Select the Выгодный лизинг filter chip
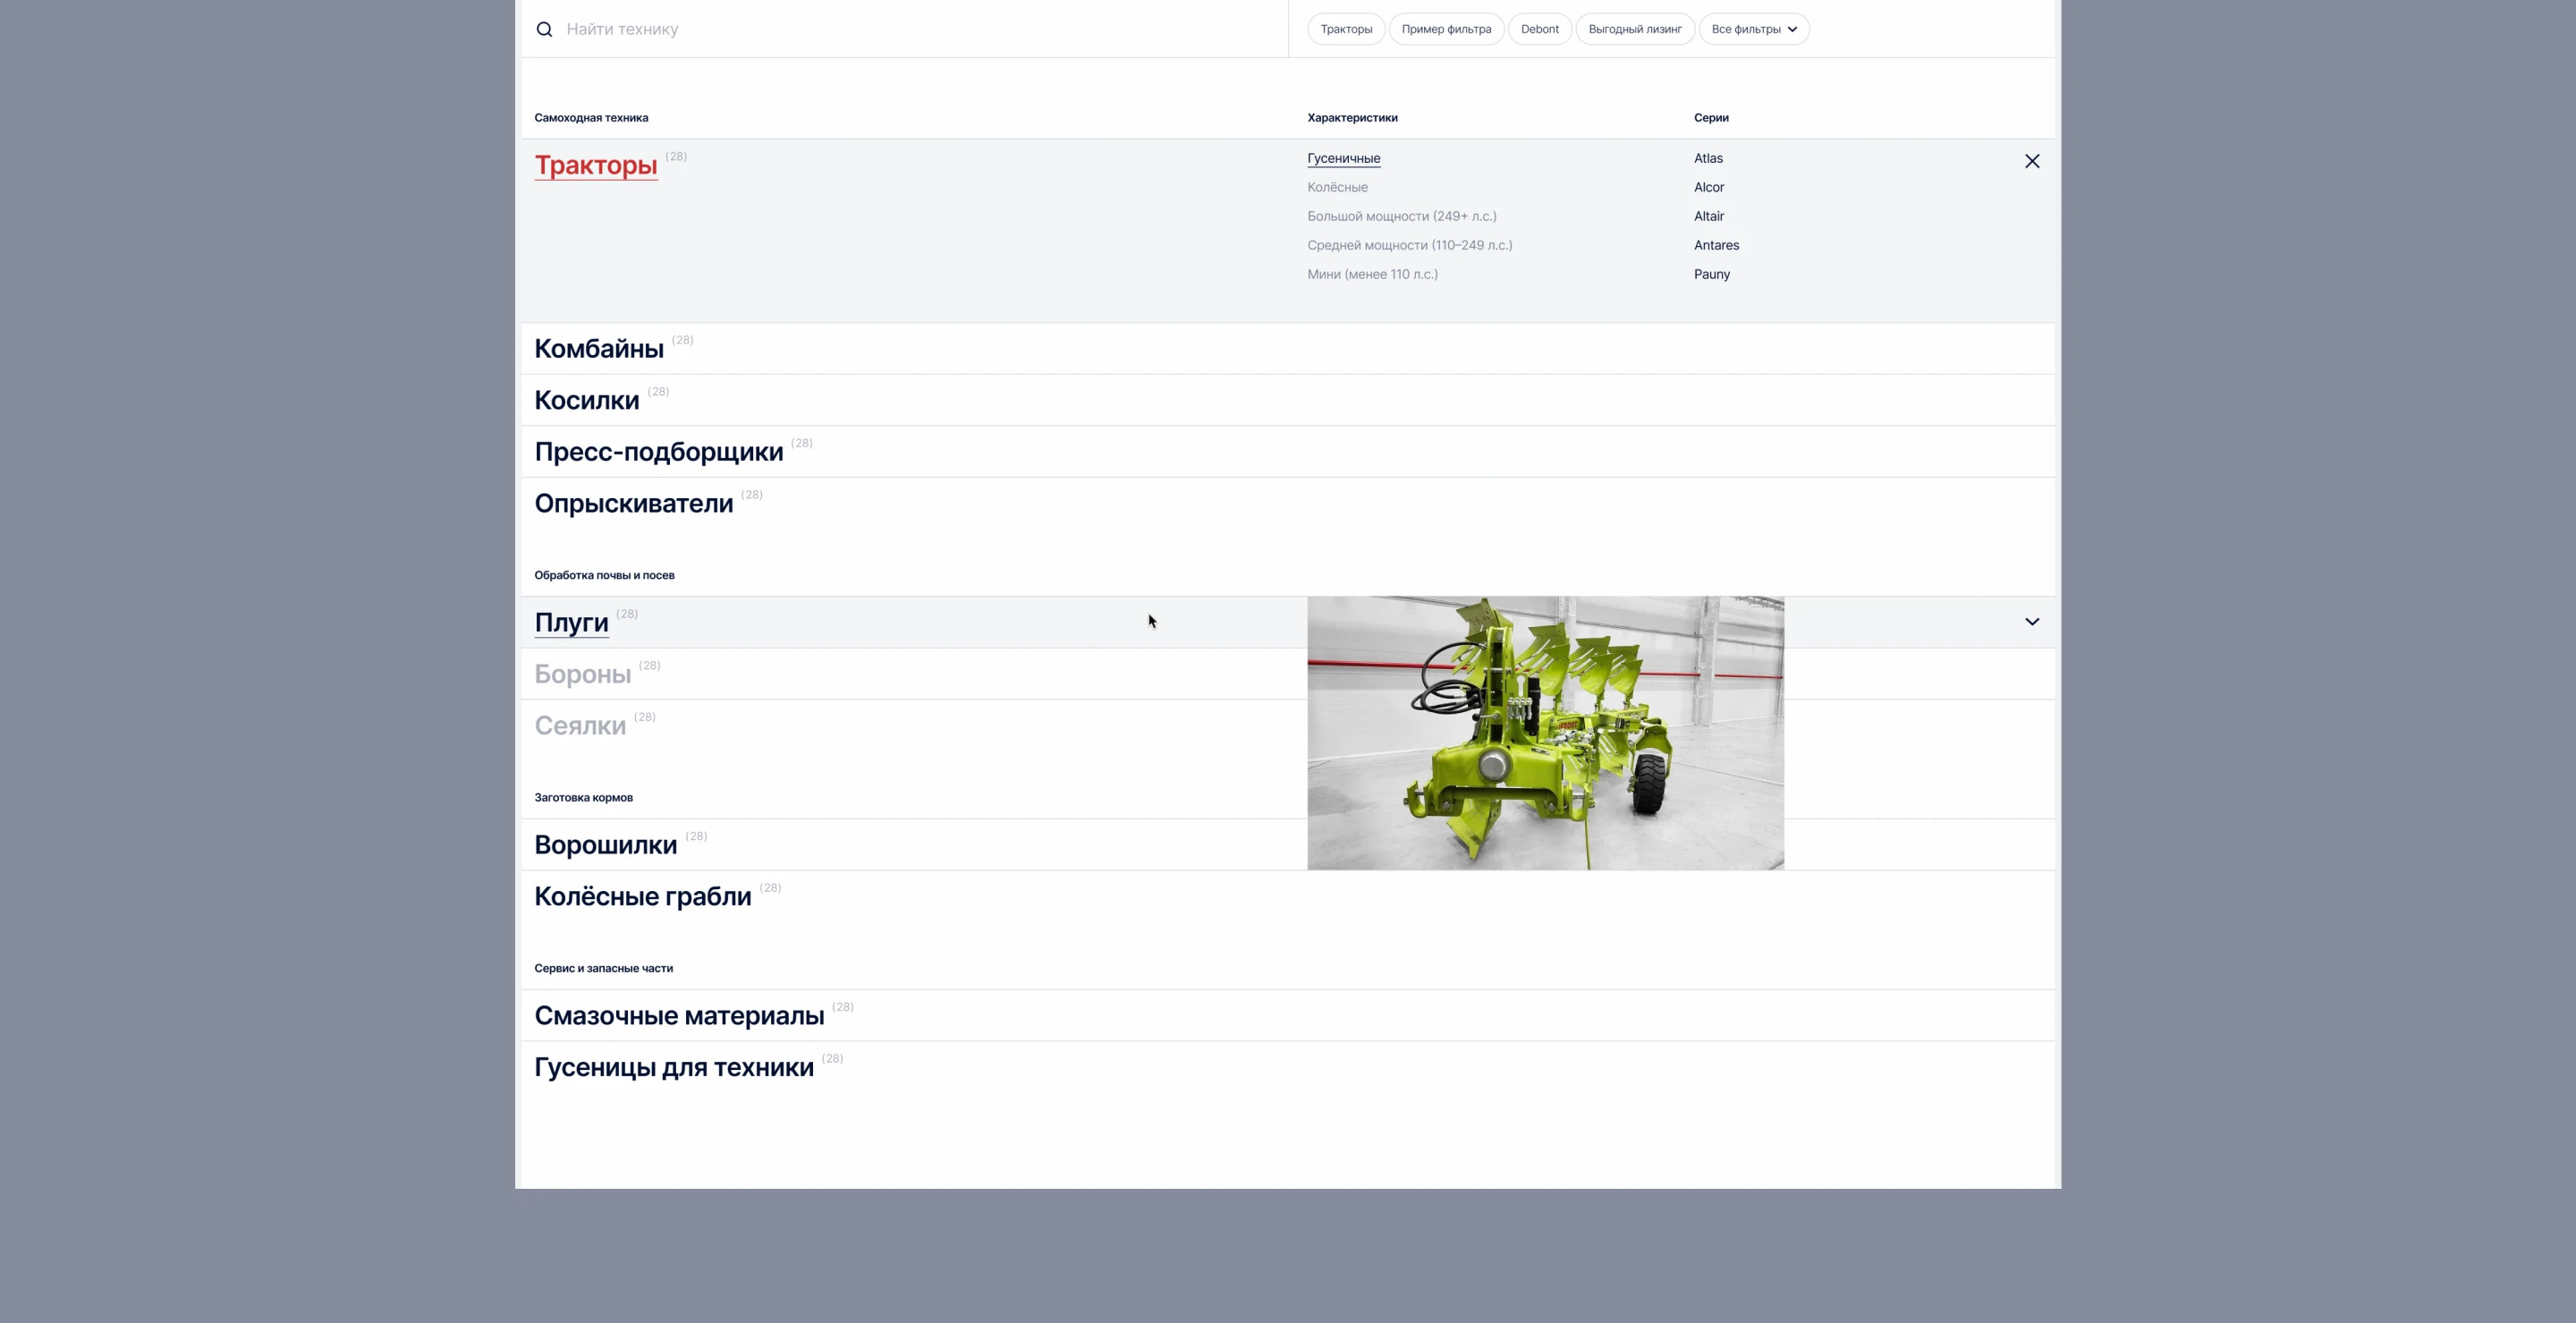The image size is (2576, 1323). pos(1634,29)
